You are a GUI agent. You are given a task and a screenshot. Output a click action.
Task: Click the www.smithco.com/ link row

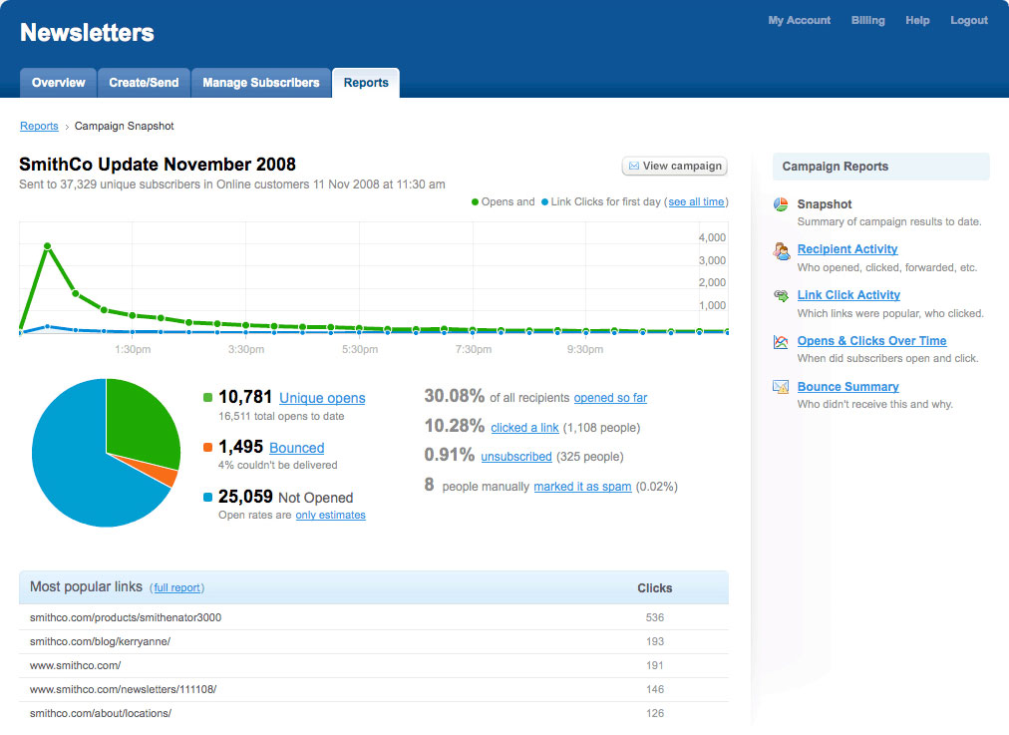point(374,665)
